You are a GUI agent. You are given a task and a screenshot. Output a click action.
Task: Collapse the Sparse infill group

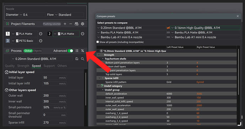coord(100,78)
